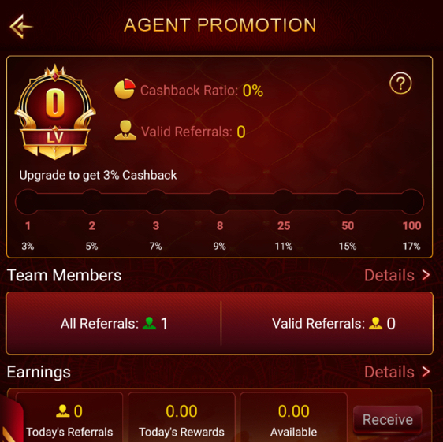This screenshot has height=442, width=443.
Task: Open the question mark help icon
Action: [x=400, y=83]
